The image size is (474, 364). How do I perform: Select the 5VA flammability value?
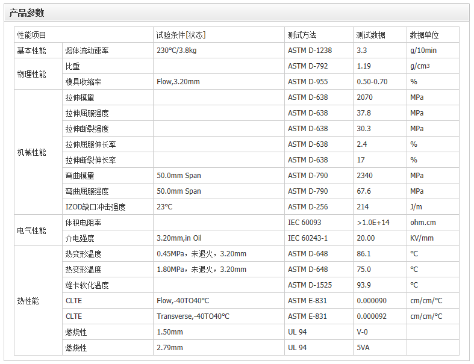point(363,348)
